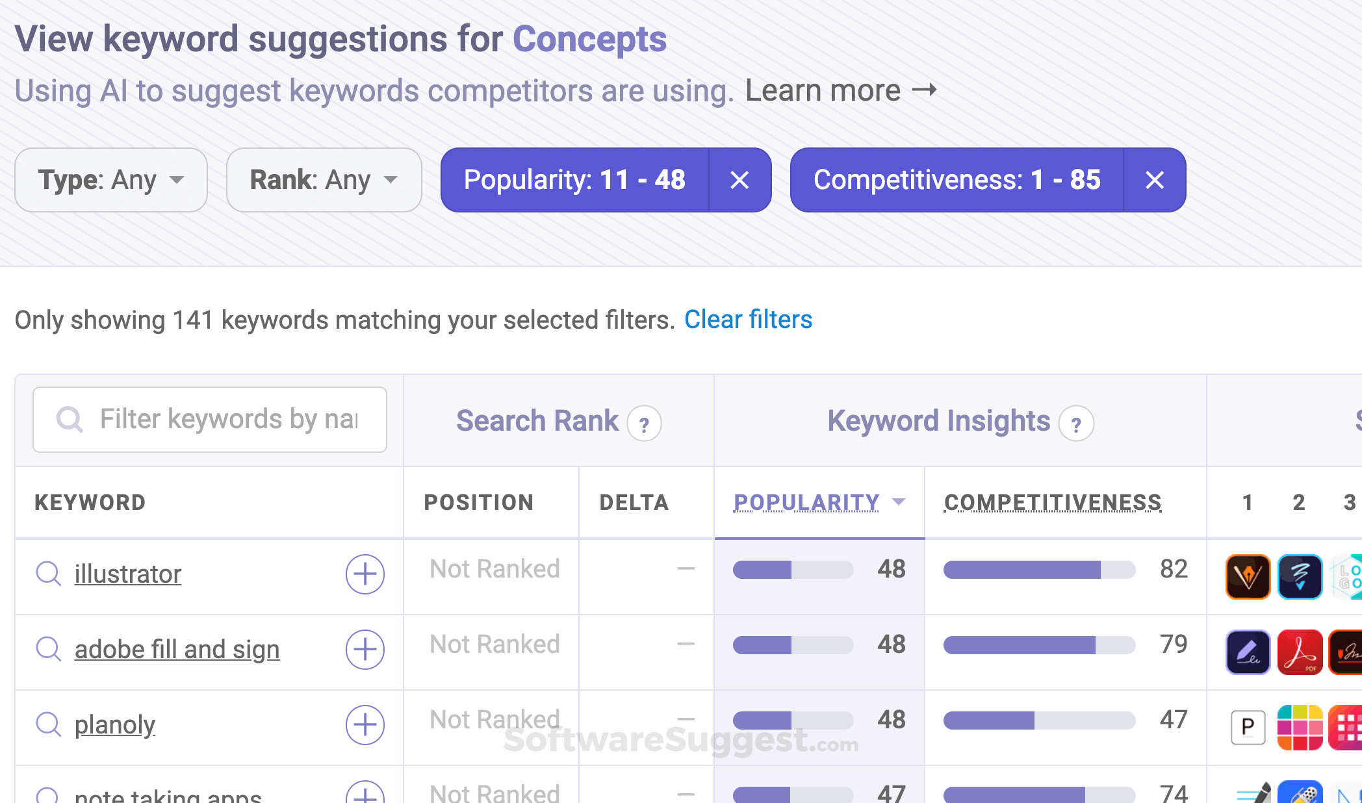Open the Adobe Illustrator Draw app icon
The image size is (1362, 803).
[1248, 576]
